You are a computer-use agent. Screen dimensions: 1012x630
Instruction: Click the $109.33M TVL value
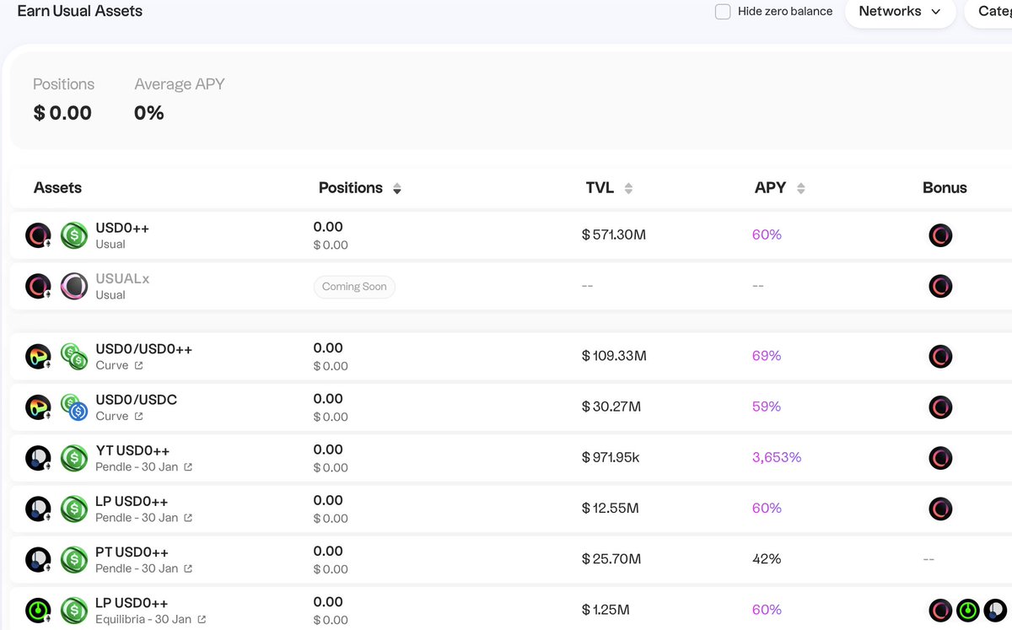pyautogui.click(x=614, y=357)
